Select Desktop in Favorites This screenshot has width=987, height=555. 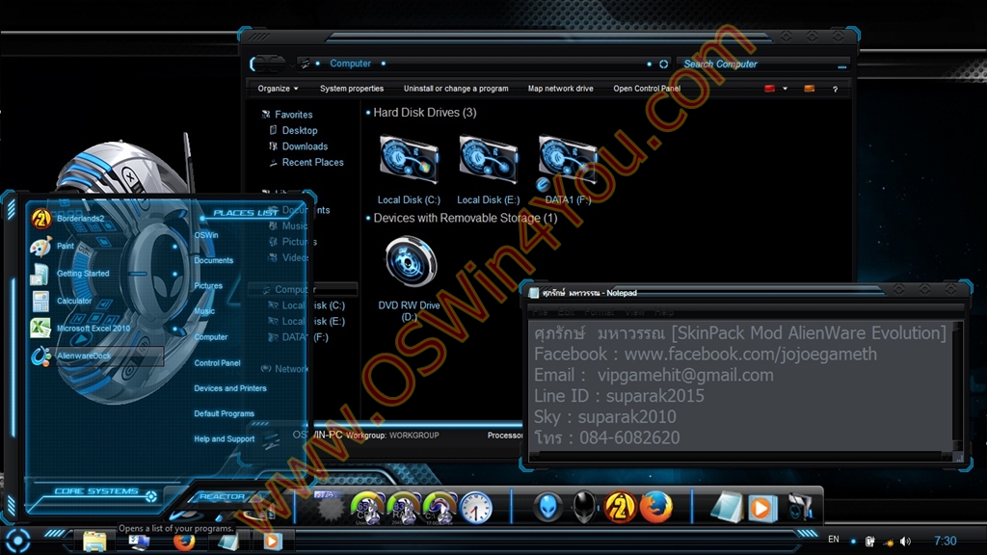tap(300, 130)
